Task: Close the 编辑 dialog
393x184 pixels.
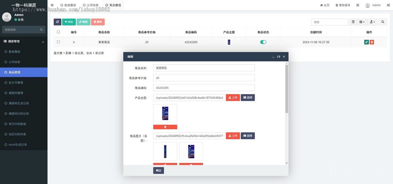Action: click(284, 57)
